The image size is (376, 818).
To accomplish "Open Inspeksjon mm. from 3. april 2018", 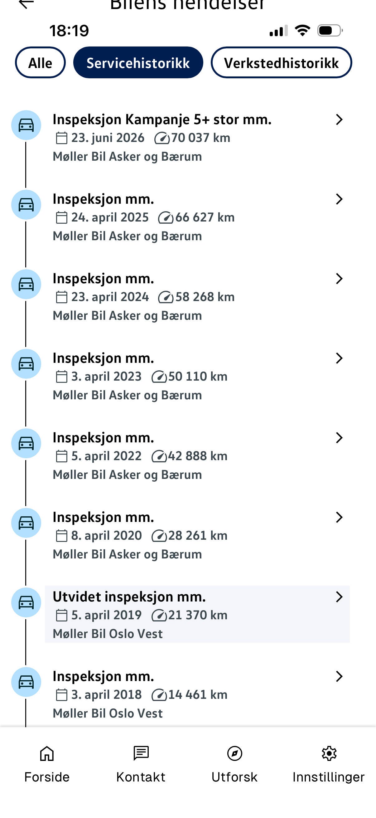I will click(x=197, y=694).
